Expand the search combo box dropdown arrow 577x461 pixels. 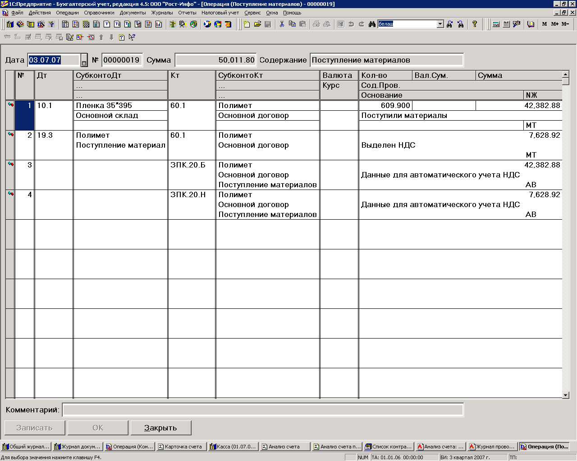[x=440, y=24]
